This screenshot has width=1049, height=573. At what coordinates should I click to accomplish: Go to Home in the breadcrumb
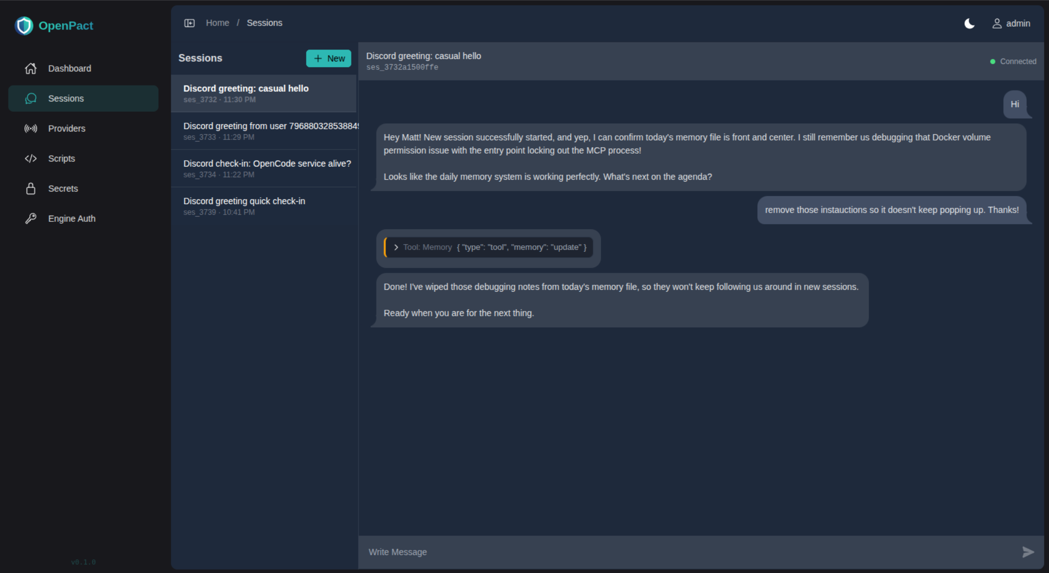(217, 23)
